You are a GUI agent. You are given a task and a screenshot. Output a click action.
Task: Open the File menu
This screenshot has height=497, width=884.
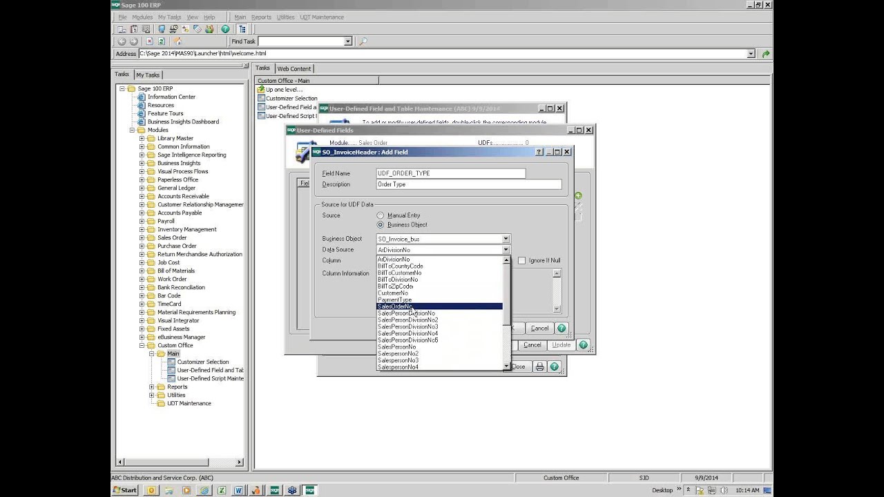(122, 17)
